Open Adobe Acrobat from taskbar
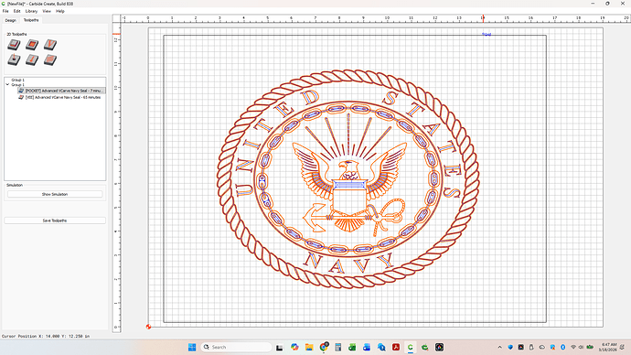Image resolution: width=631 pixels, height=355 pixels. pyautogui.click(x=396, y=347)
